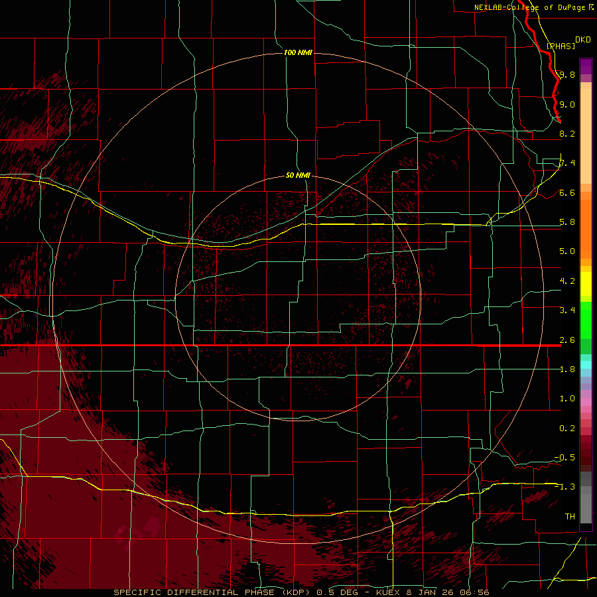This screenshot has width=597, height=597.
Task: Click the cyan band of the color scale
Action: coord(586,365)
